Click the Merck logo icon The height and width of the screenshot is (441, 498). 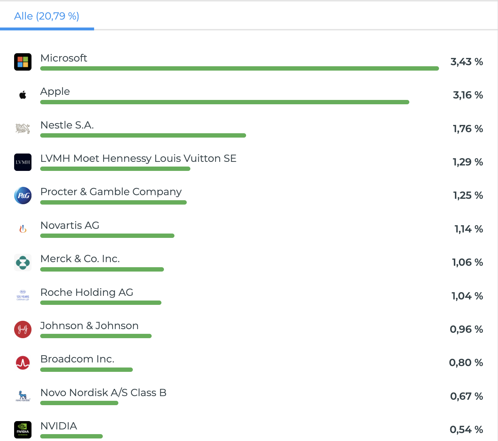23,262
